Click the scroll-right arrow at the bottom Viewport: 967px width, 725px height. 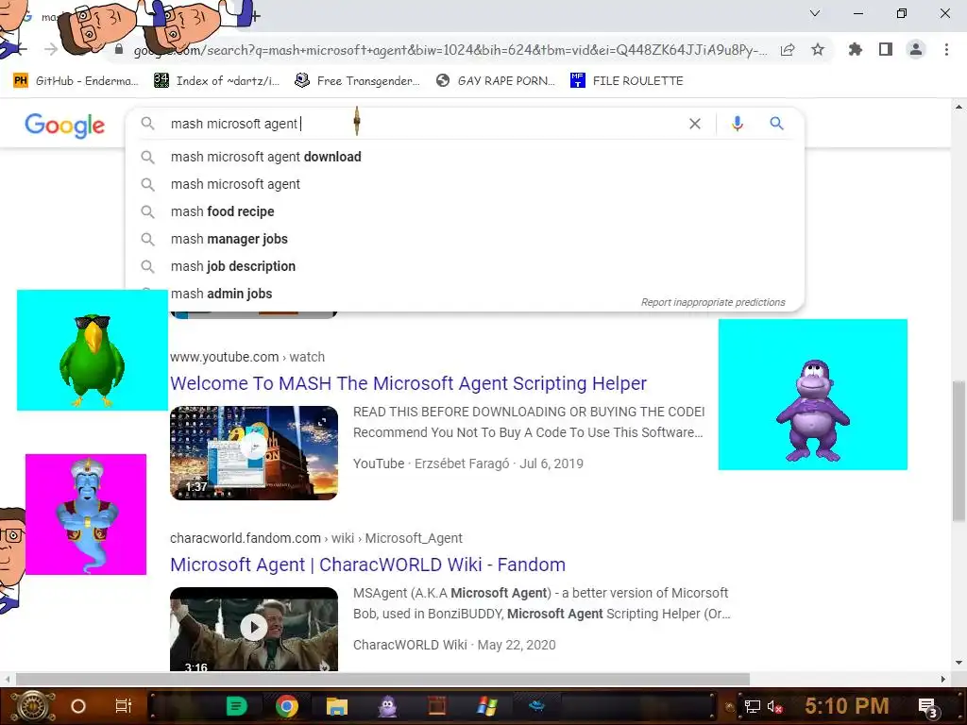click(943, 680)
